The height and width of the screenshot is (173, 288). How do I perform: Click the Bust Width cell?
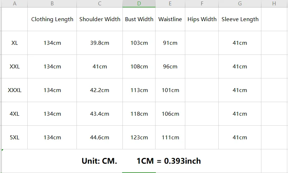(x=139, y=19)
